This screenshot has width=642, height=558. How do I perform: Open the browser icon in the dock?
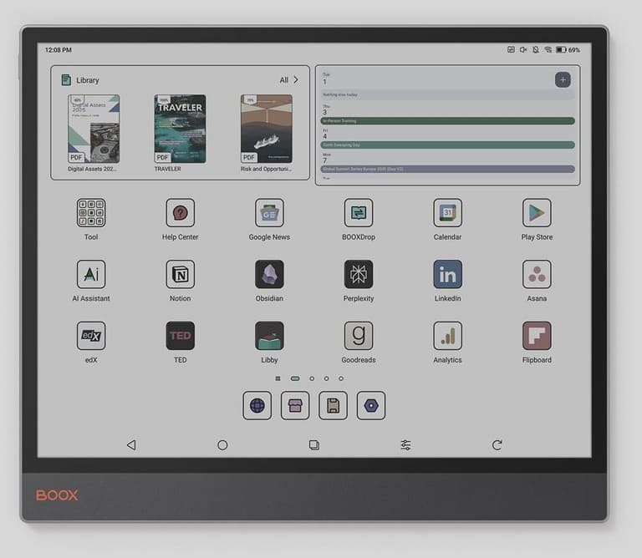pos(257,406)
